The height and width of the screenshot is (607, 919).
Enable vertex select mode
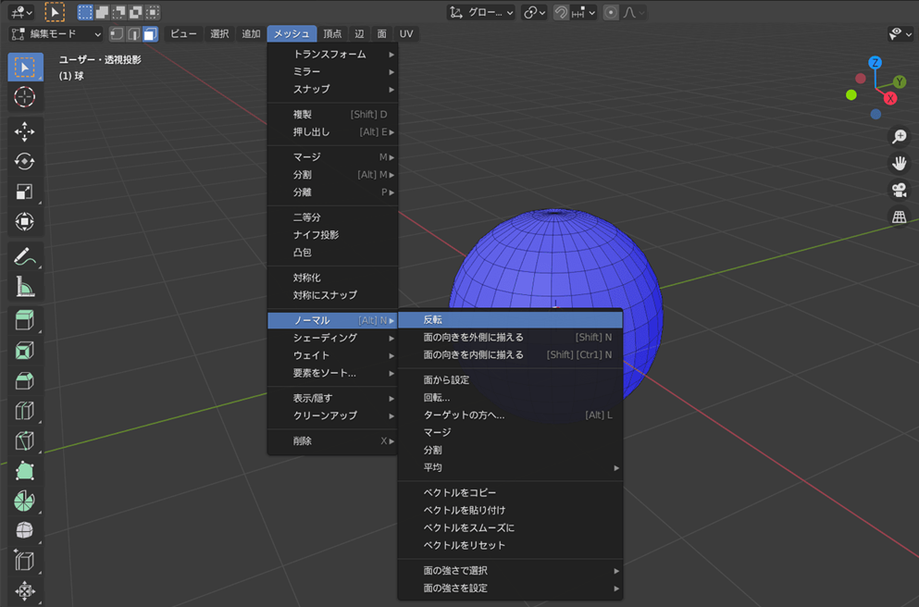pyautogui.click(x=118, y=34)
